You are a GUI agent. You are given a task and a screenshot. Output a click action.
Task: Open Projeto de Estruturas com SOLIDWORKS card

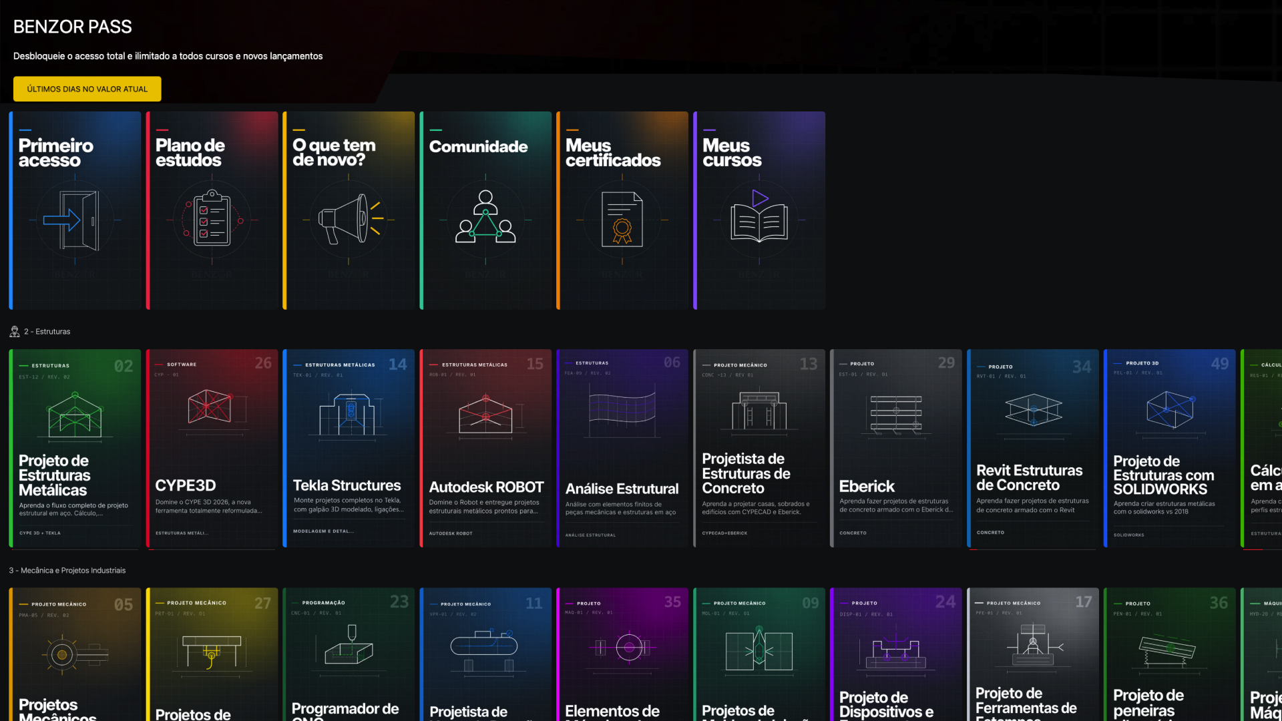pos(1170,449)
